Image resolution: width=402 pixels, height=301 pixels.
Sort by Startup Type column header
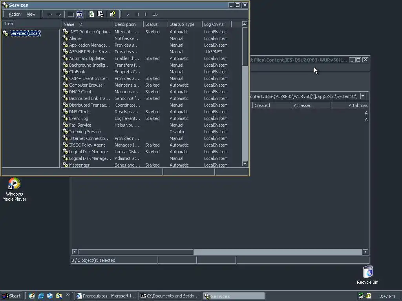[x=185, y=24]
